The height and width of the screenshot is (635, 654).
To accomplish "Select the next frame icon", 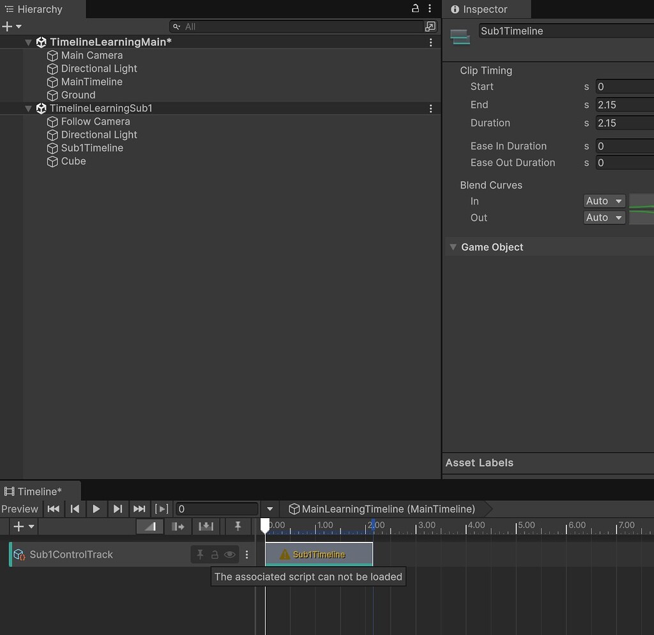I will (x=118, y=509).
